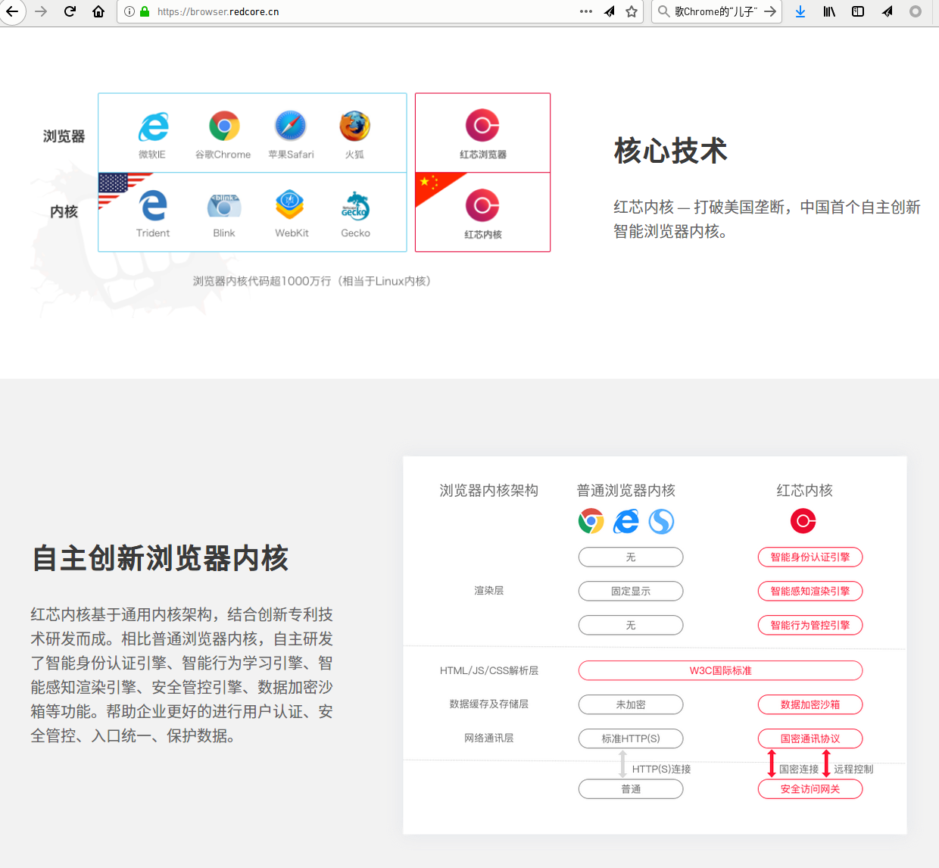Viewport: 939px width, 868px height.
Task: Click the 智能身份认证引擎 pill
Action: [810, 557]
